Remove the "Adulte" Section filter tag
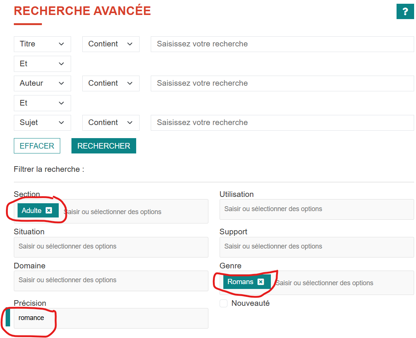This screenshot has height=338, width=416. pyautogui.click(x=49, y=210)
